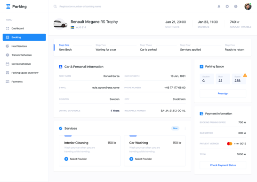
Task: Select Step Two Waiting for a car
Action: coord(106,47)
